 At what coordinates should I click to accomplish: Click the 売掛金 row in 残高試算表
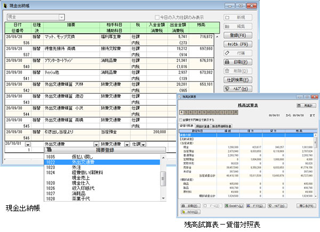tap(247, 167)
